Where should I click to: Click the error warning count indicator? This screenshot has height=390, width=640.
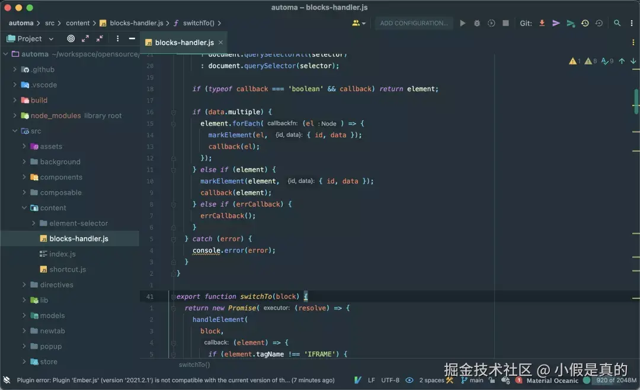coord(575,61)
